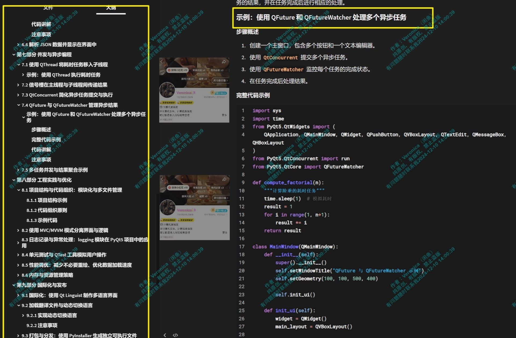Open 8.1.2 代码组织原则 in outline
Viewport: 516px width, 338px height.
tap(47, 210)
